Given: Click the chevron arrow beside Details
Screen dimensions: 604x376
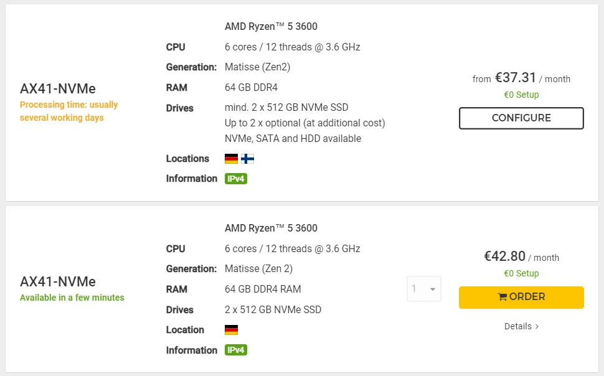Looking at the screenshot, I should (x=537, y=327).
